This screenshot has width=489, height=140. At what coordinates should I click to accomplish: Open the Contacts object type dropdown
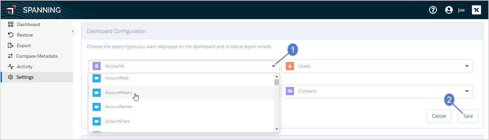377,91
